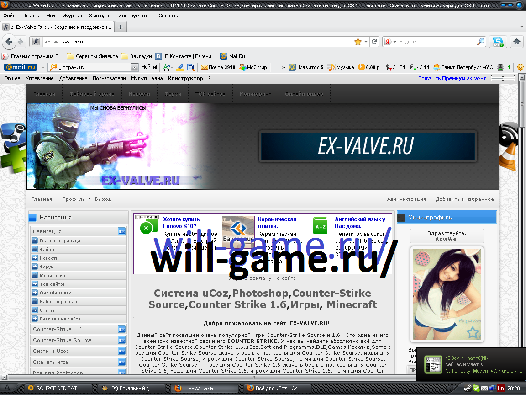Open the Home page icon

tap(516, 42)
